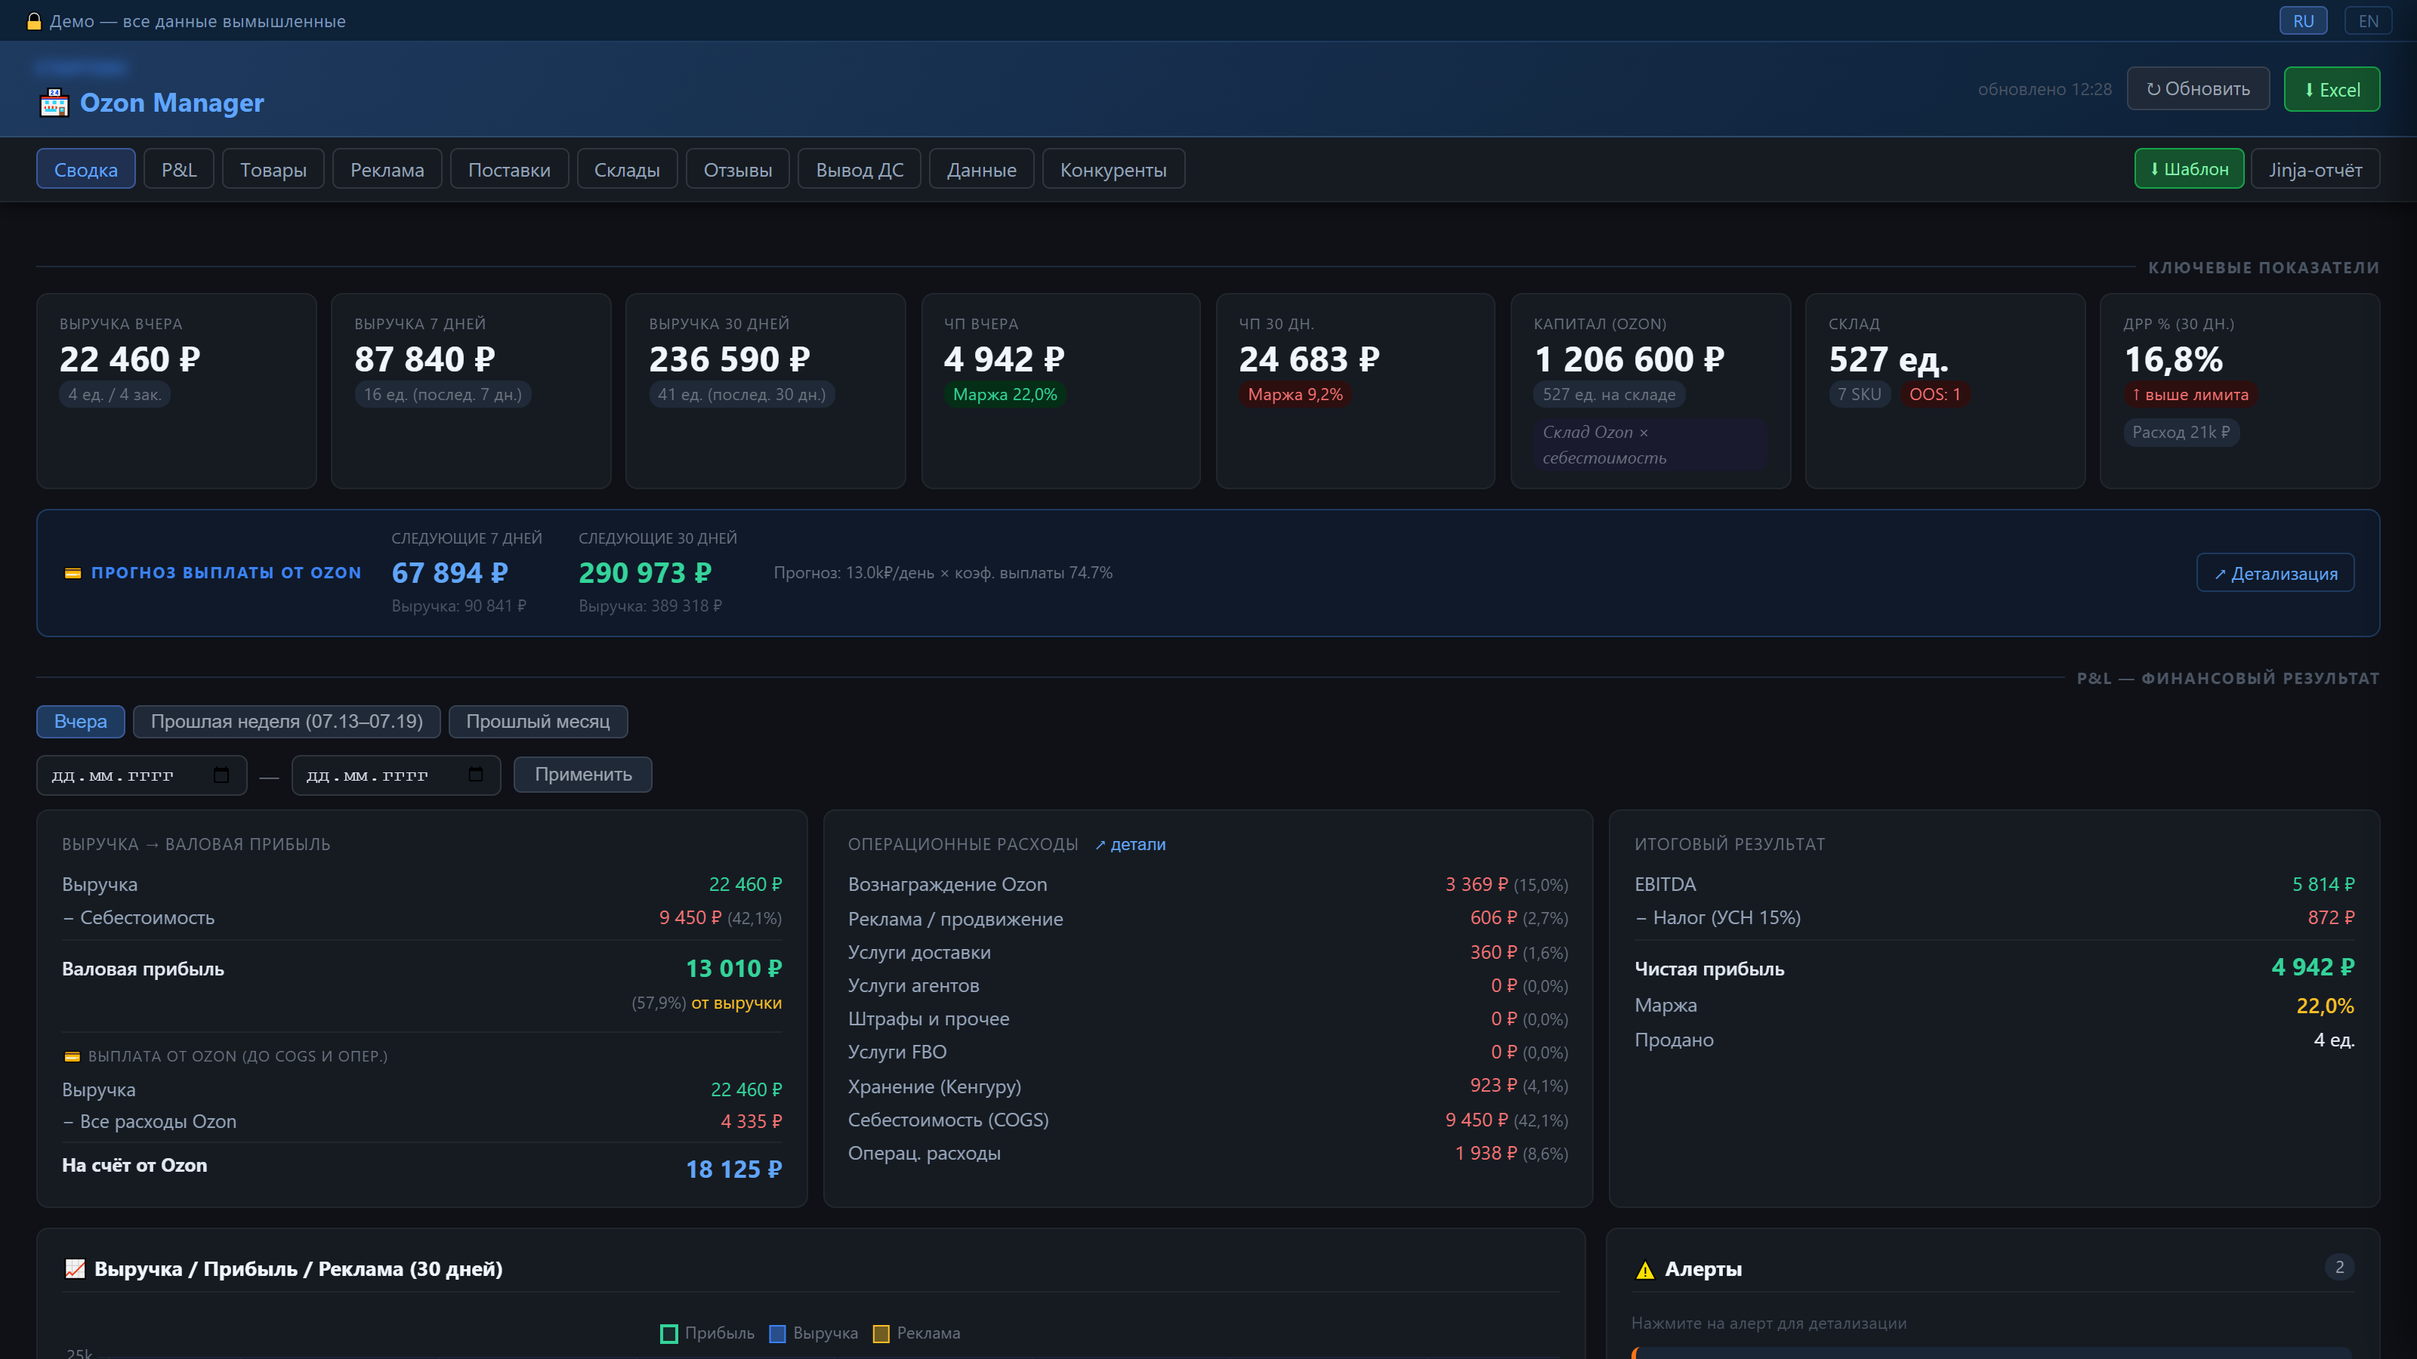Switch language to EN
This screenshot has height=1359, width=2417.
point(2368,20)
